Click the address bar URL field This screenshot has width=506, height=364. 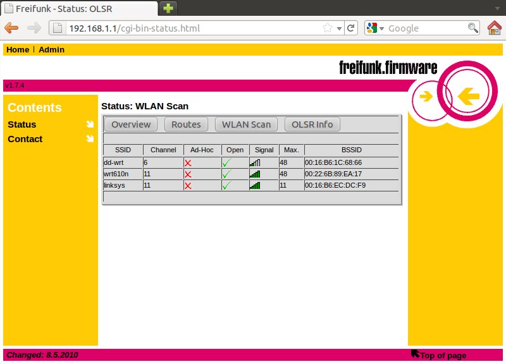(190, 28)
